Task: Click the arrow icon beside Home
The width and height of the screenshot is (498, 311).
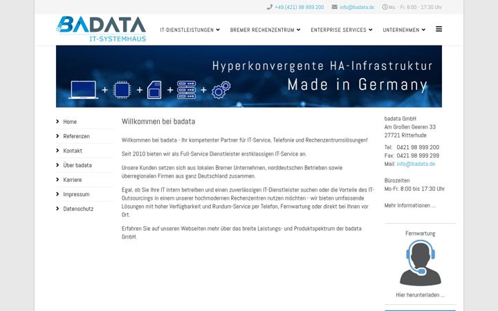Action: tap(57, 121)
